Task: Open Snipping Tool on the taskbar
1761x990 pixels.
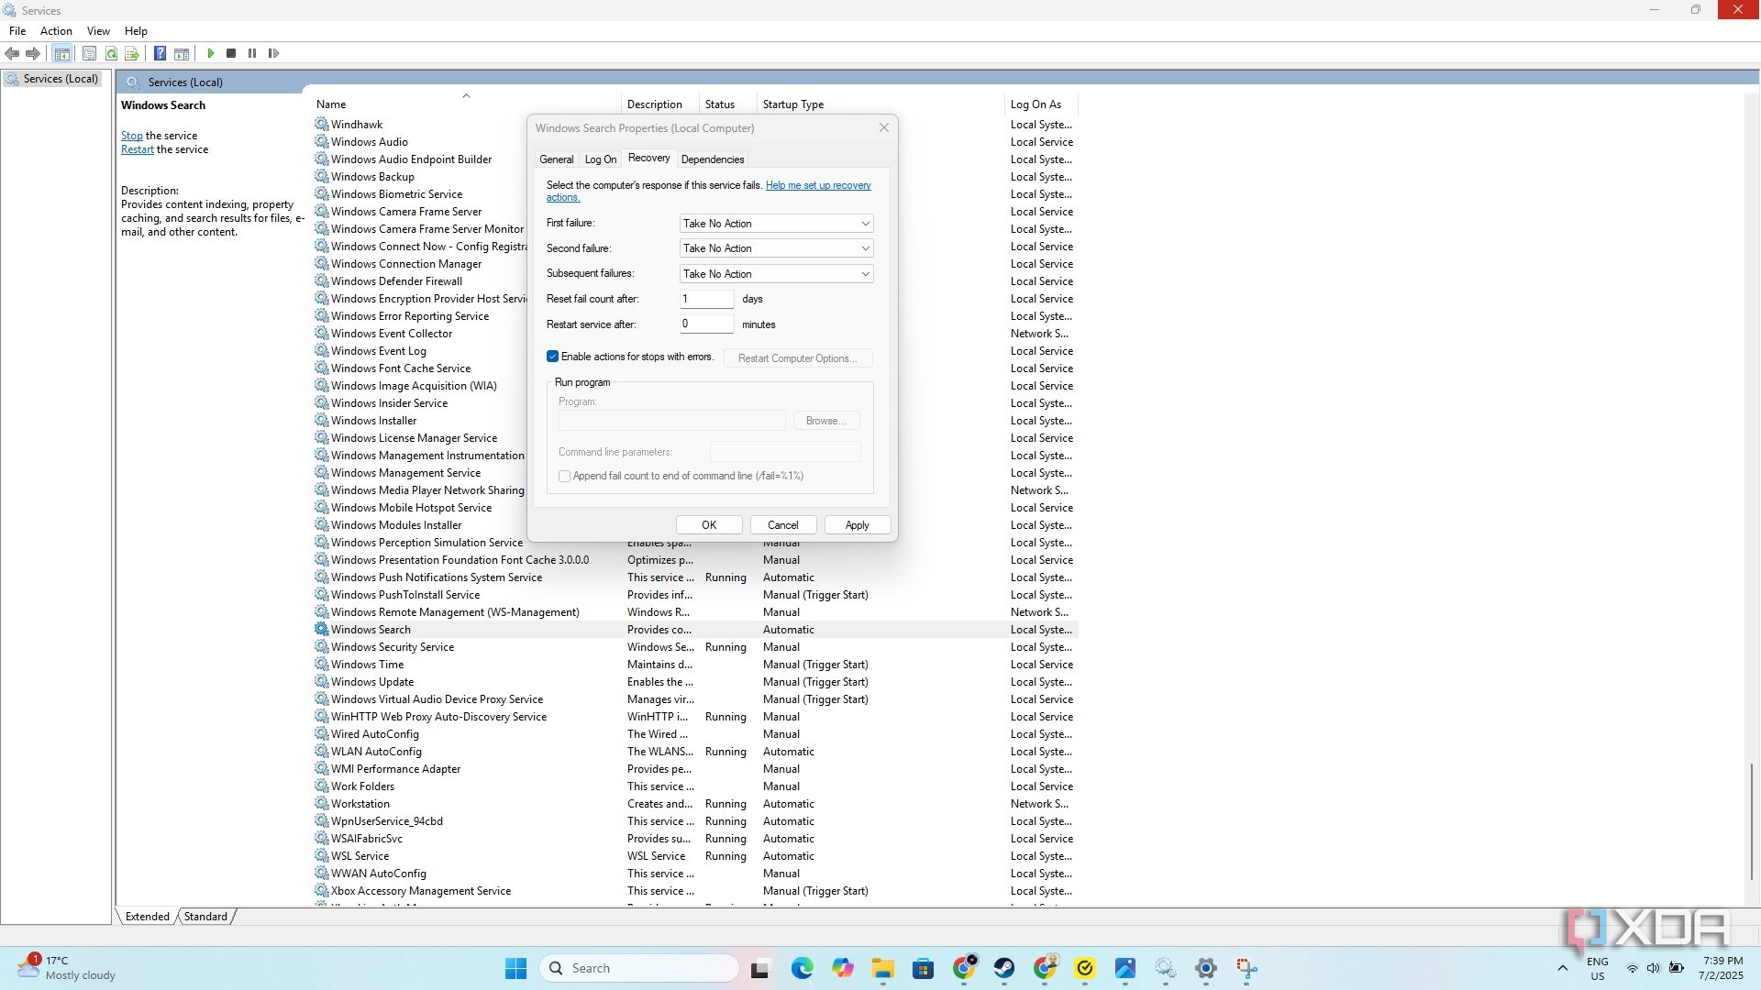Action: point(1246,968)
